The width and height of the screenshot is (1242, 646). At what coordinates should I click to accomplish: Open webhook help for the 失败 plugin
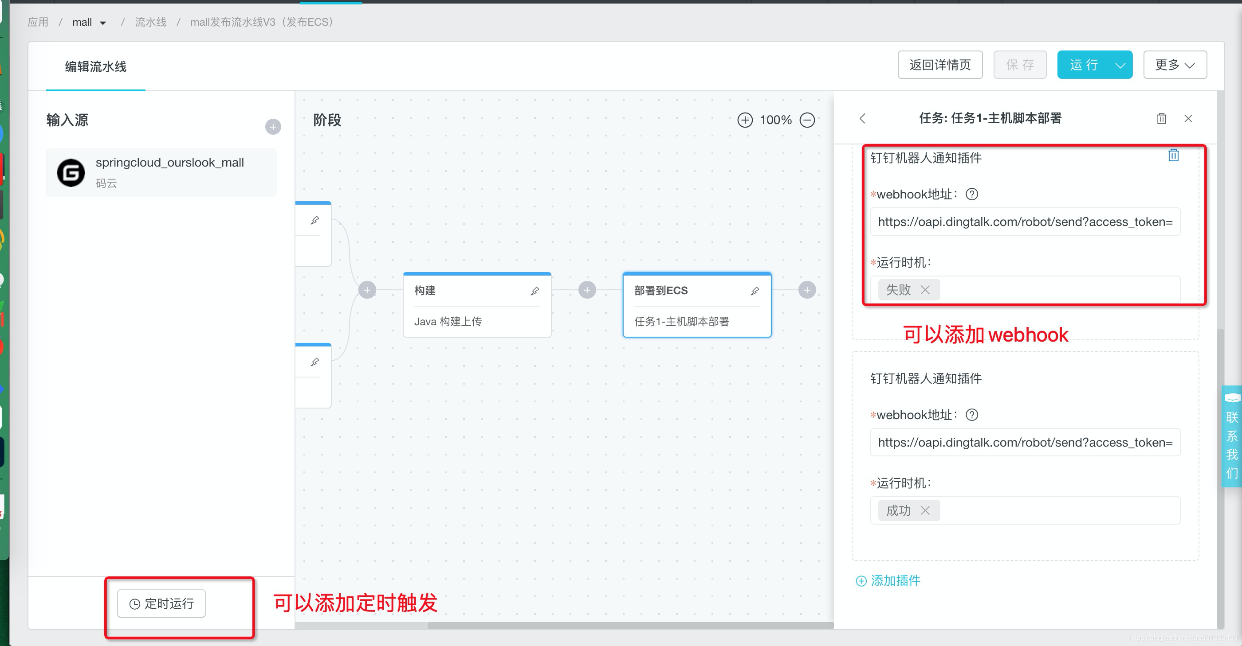(x=972, y=194)
